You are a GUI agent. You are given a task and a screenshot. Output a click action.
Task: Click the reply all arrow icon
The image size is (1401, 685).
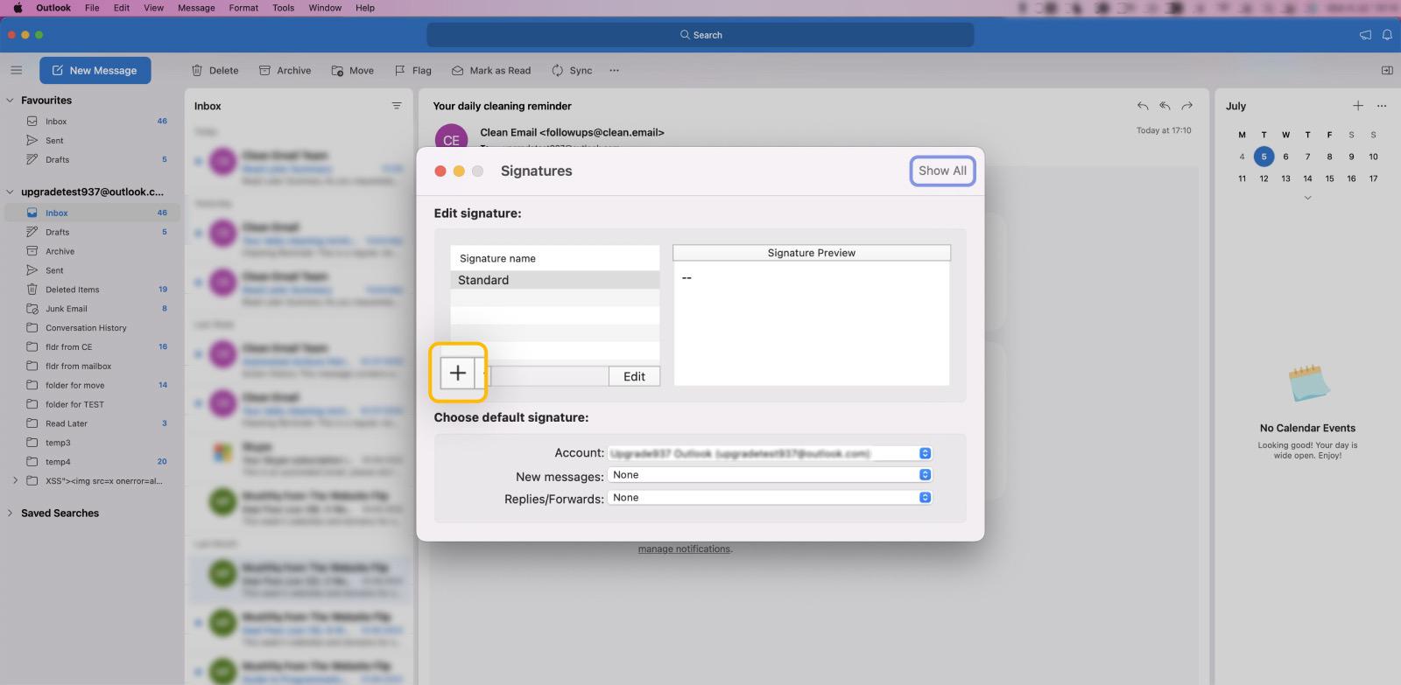coord(1165,106)
